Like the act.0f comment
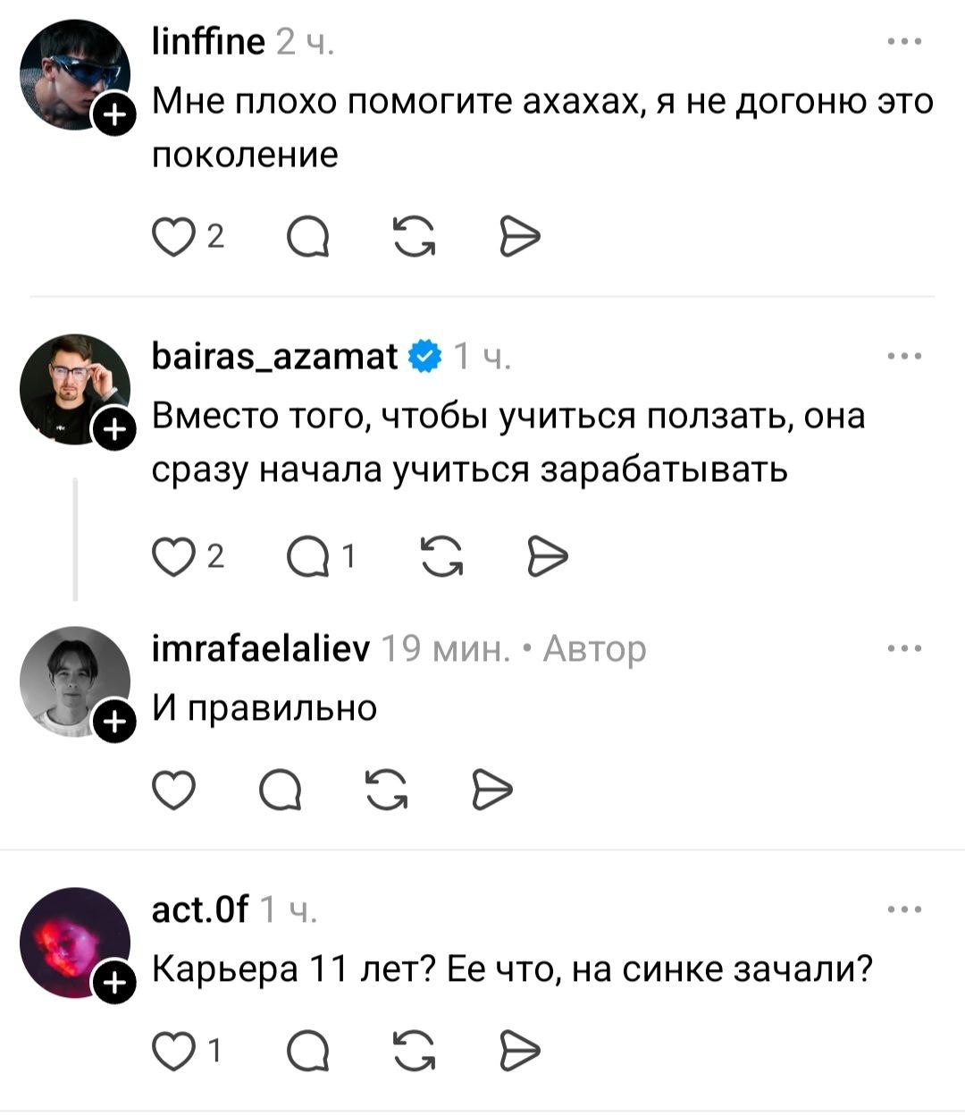This screenshot has width=965, height=1116. 174,1050
